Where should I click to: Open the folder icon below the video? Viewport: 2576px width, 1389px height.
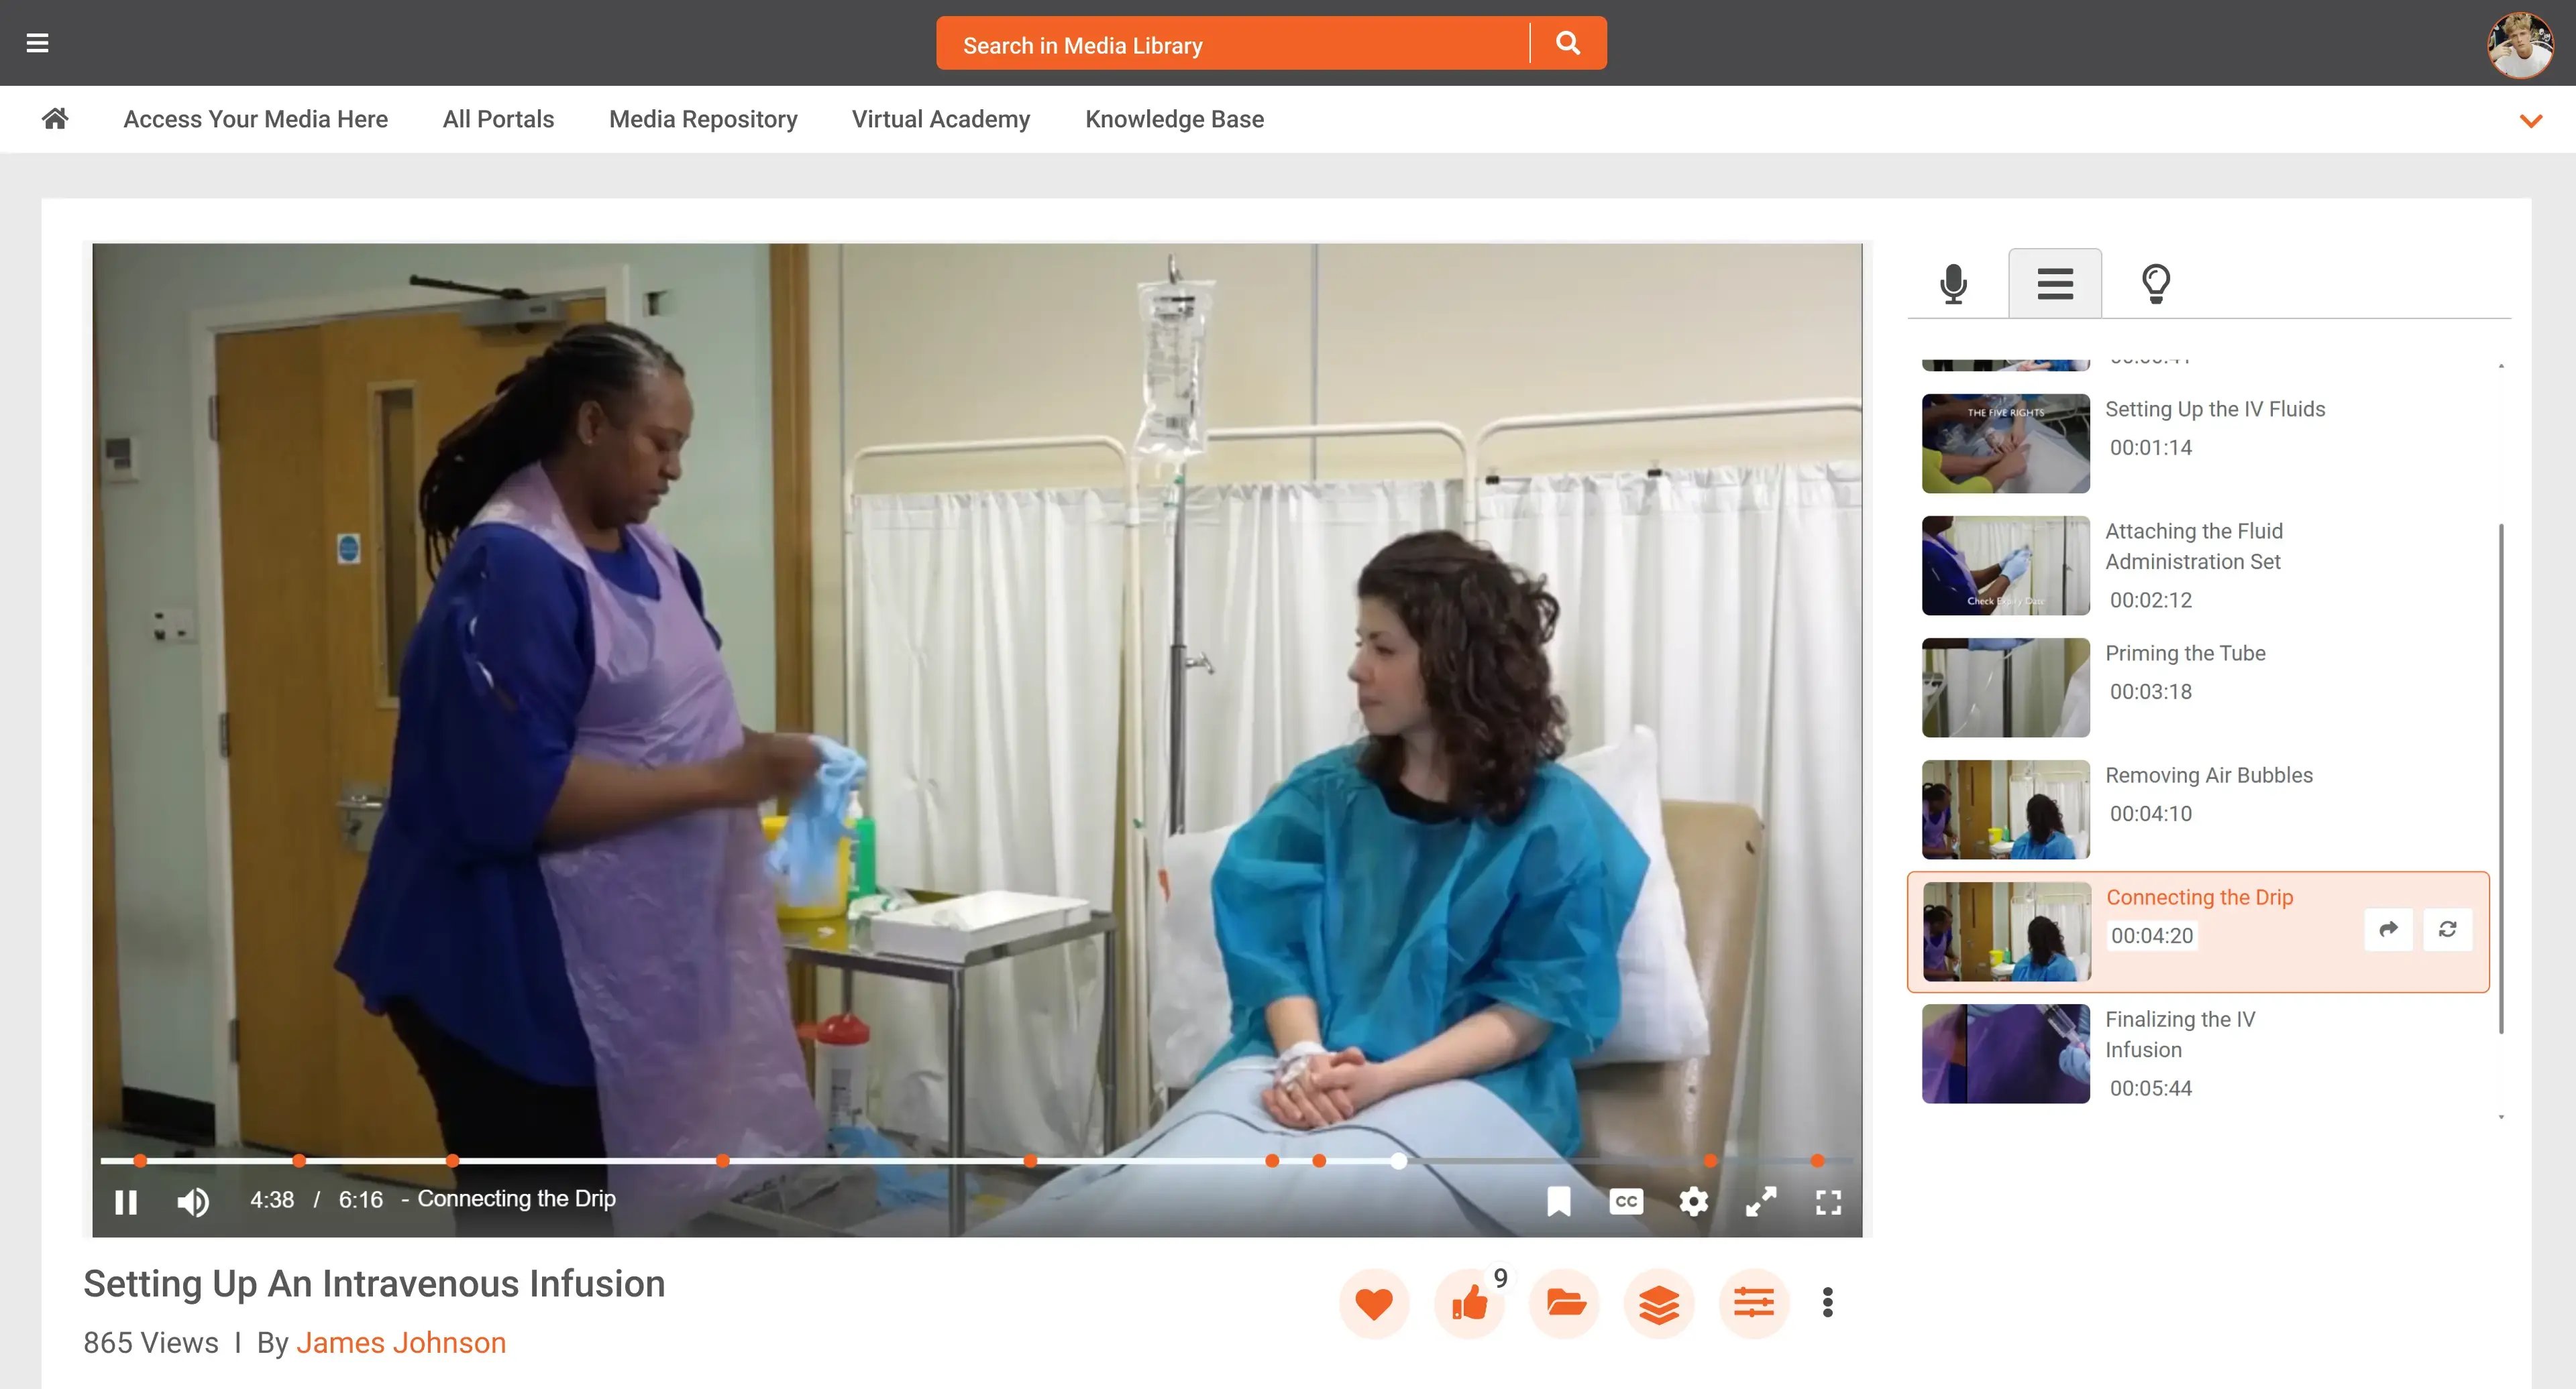pos(1565,1303)
